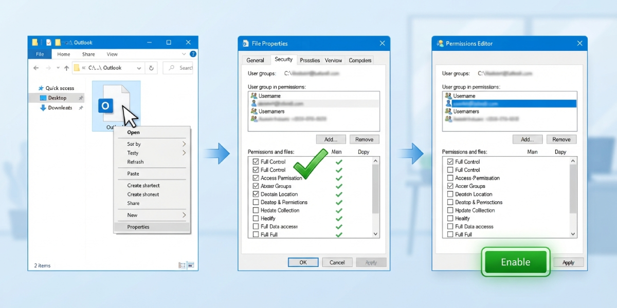Switch to the Compolers tab in File Properties

click(x=360, y=60)
